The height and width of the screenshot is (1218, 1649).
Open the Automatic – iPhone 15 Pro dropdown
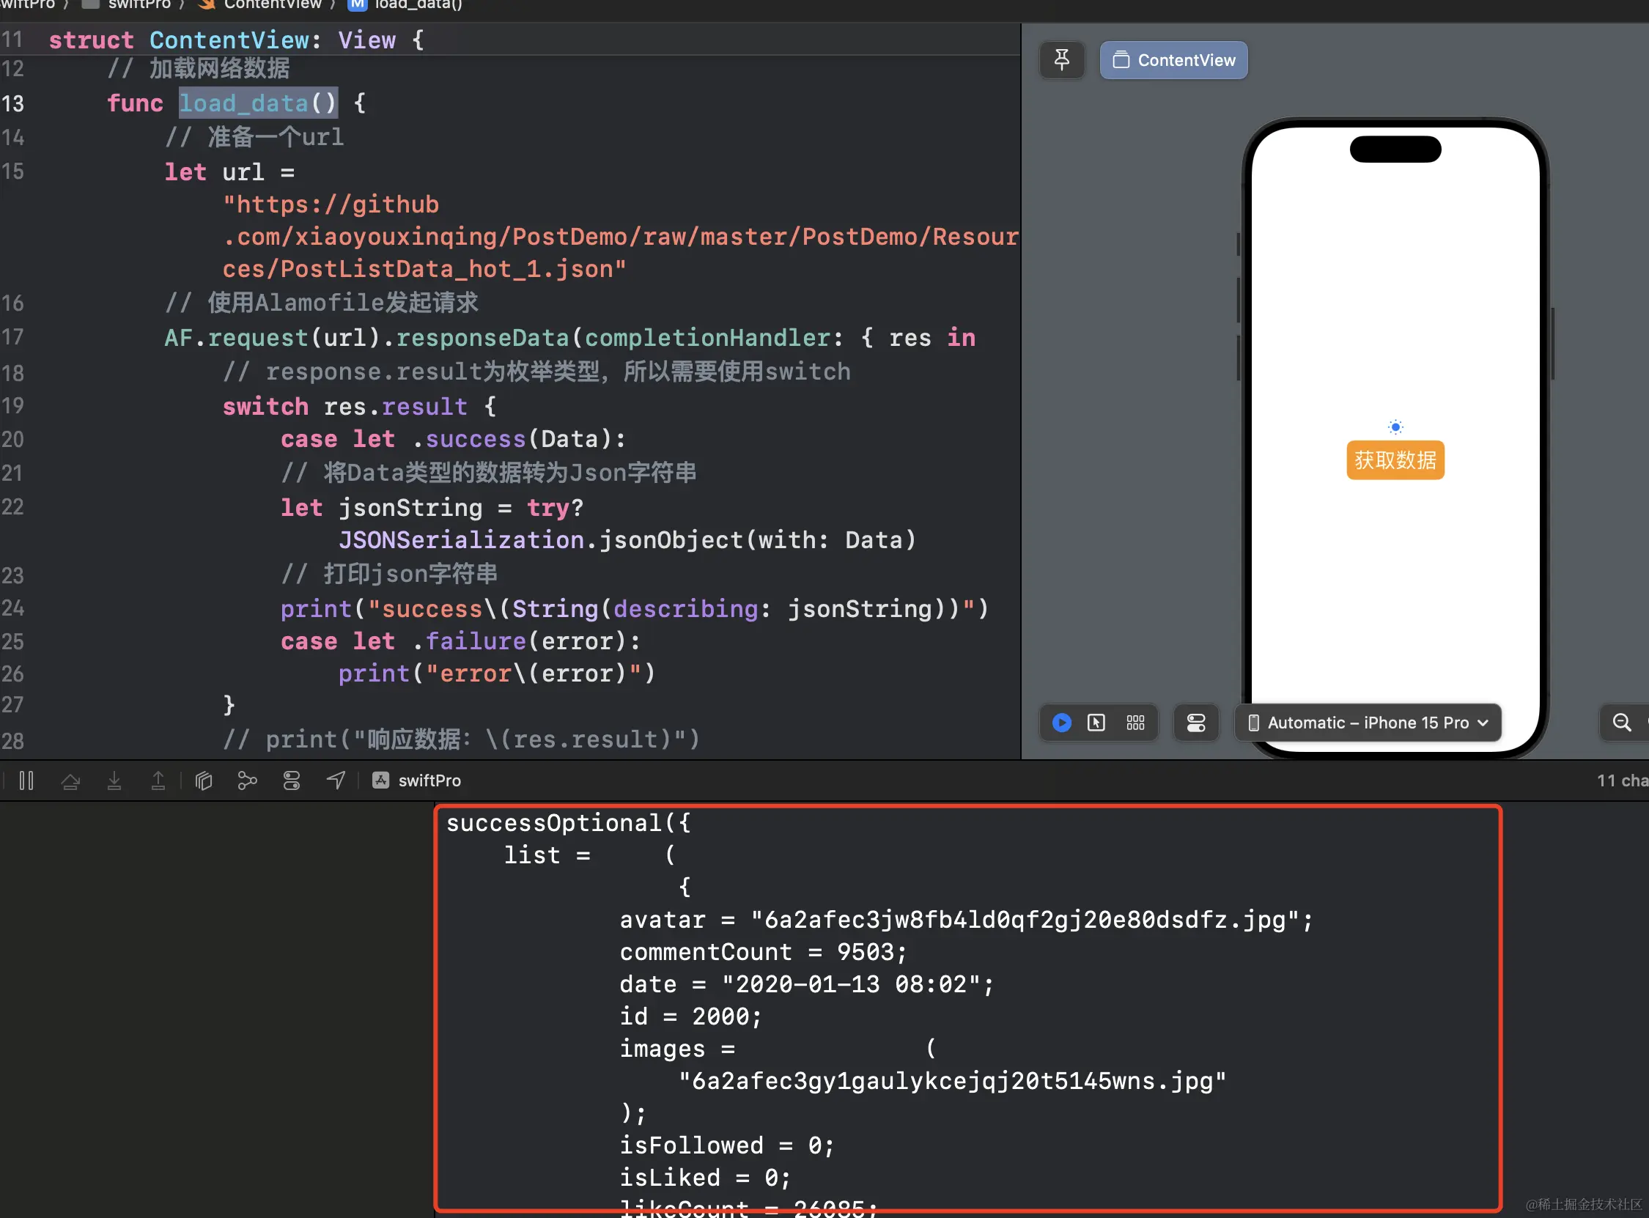pos(1368,723)
